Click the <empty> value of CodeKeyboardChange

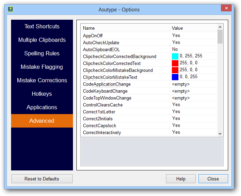point(181,91)
